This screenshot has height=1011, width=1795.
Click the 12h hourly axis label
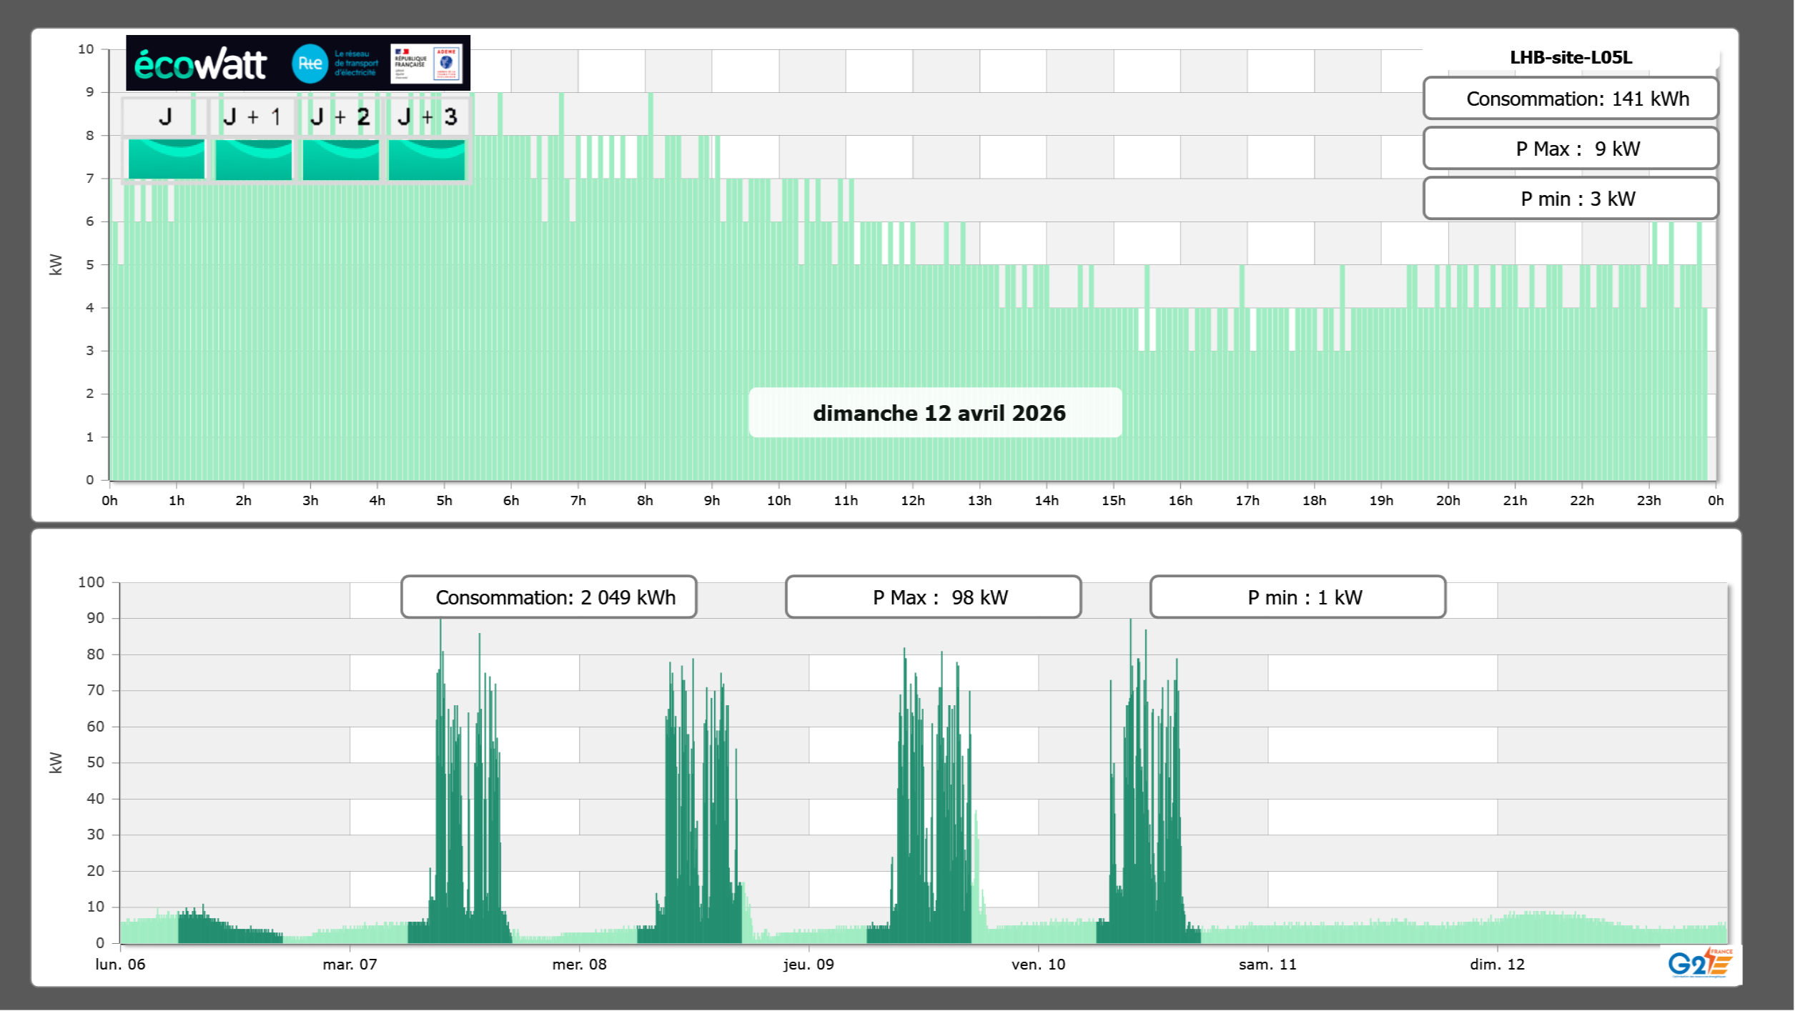(912, 501)
